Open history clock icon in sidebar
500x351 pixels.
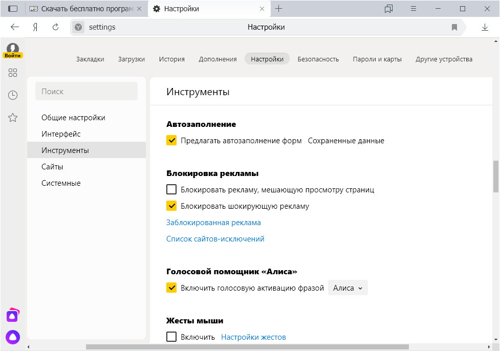13,95
